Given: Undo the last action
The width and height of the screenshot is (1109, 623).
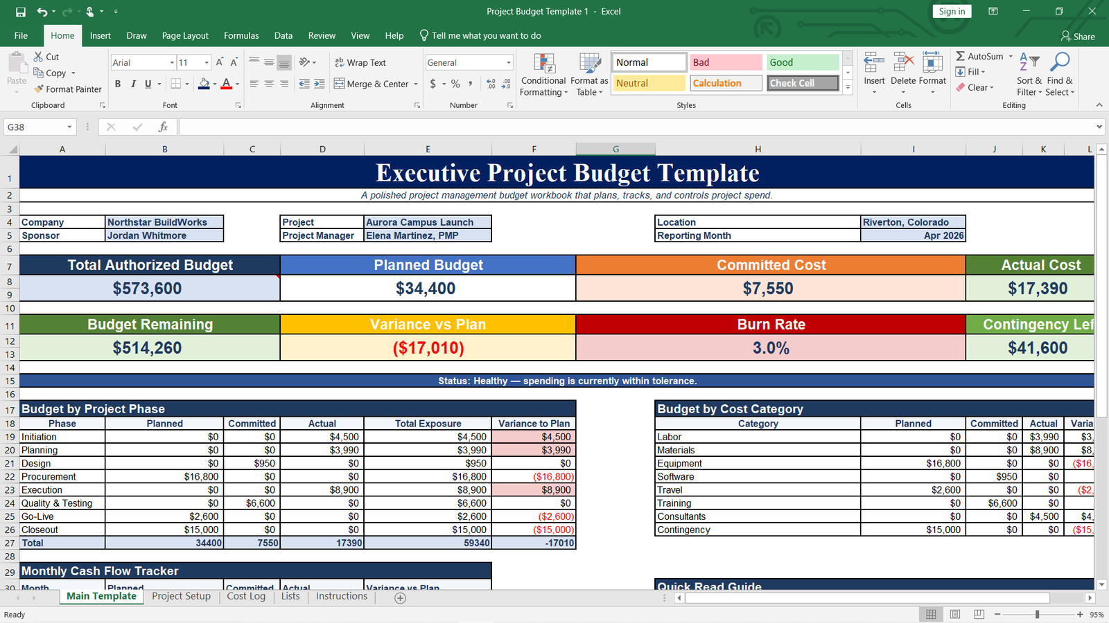Looking at the screenshot, I should click(x=42, y=12).
